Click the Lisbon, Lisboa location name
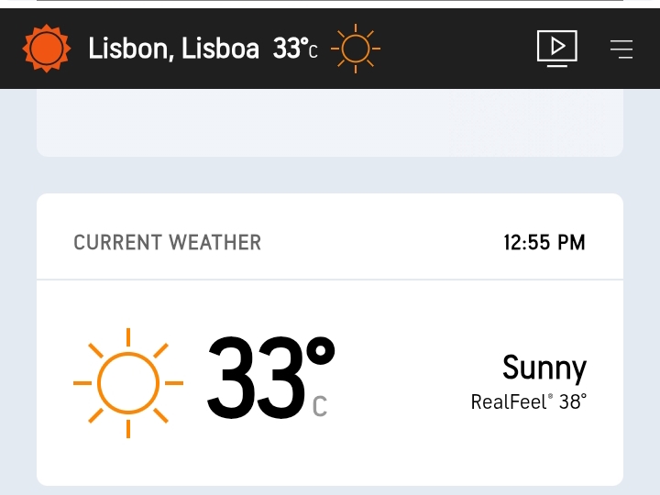Viewport: 660px width, 495px height. (173, 49)
